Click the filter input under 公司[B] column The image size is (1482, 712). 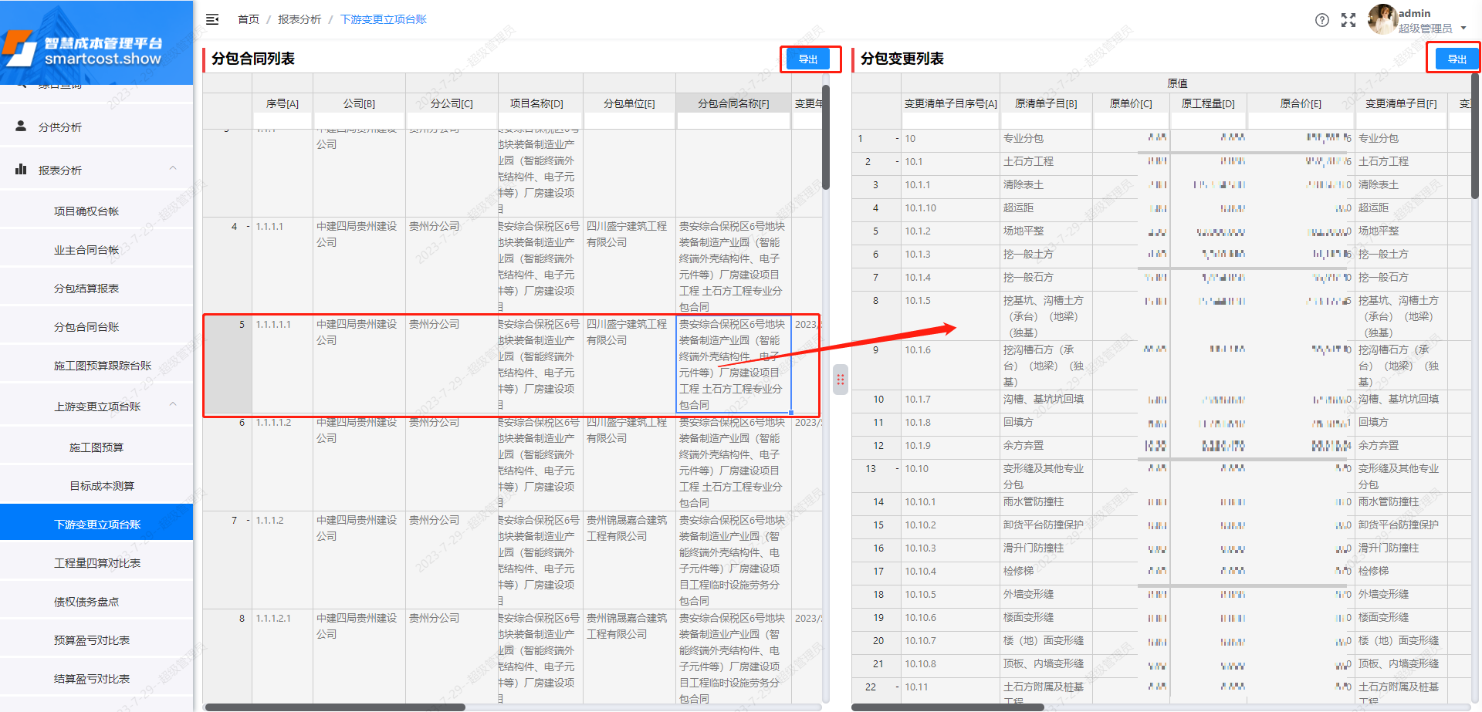tap(358, 121)
